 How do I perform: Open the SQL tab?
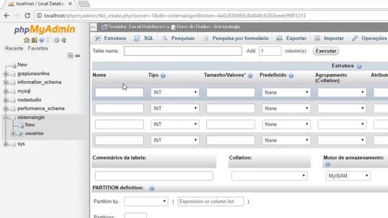click(144, 38)
